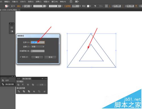
Task: Open the Object menu
Action: click(x=15, y=2)
